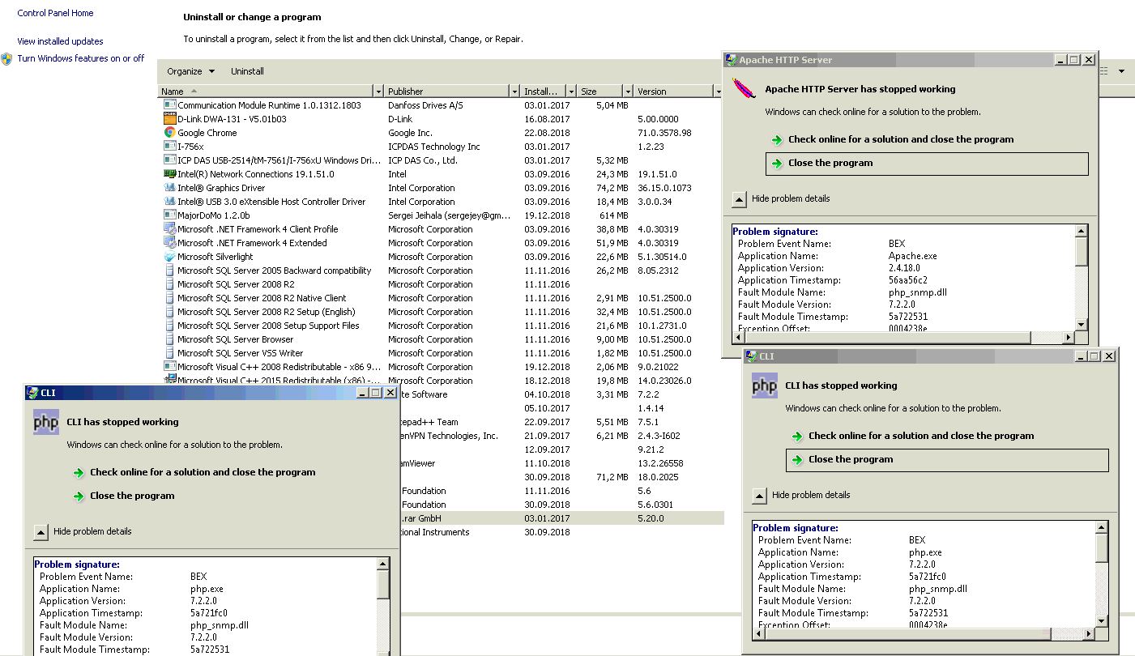Select Microsoft SQL Server Browser list entry
This screenshot has width=1135, height=656.
point(235,339)
